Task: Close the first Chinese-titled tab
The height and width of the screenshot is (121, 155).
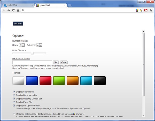Action: [33, 5]
